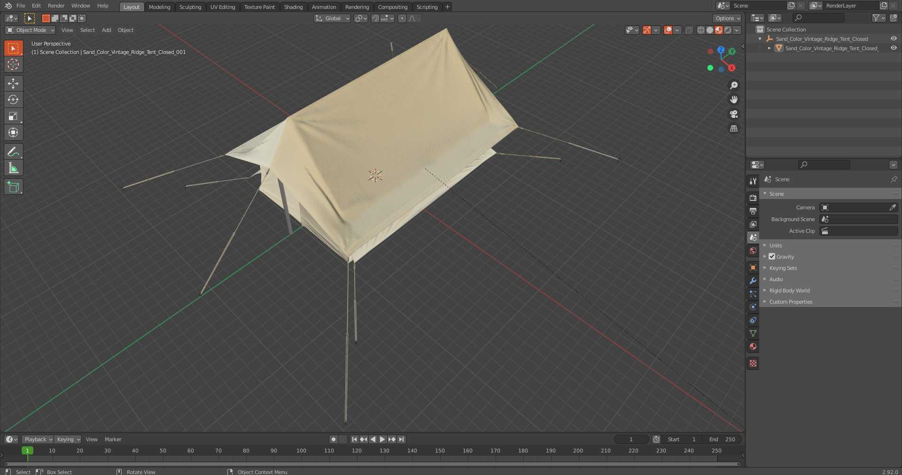Select the Annotate tool

13,152
